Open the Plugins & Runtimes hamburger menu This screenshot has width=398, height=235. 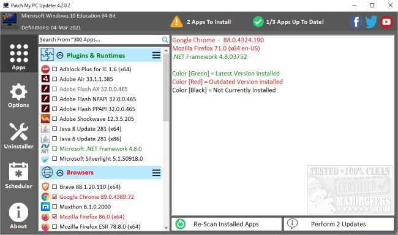pos(156,55)
